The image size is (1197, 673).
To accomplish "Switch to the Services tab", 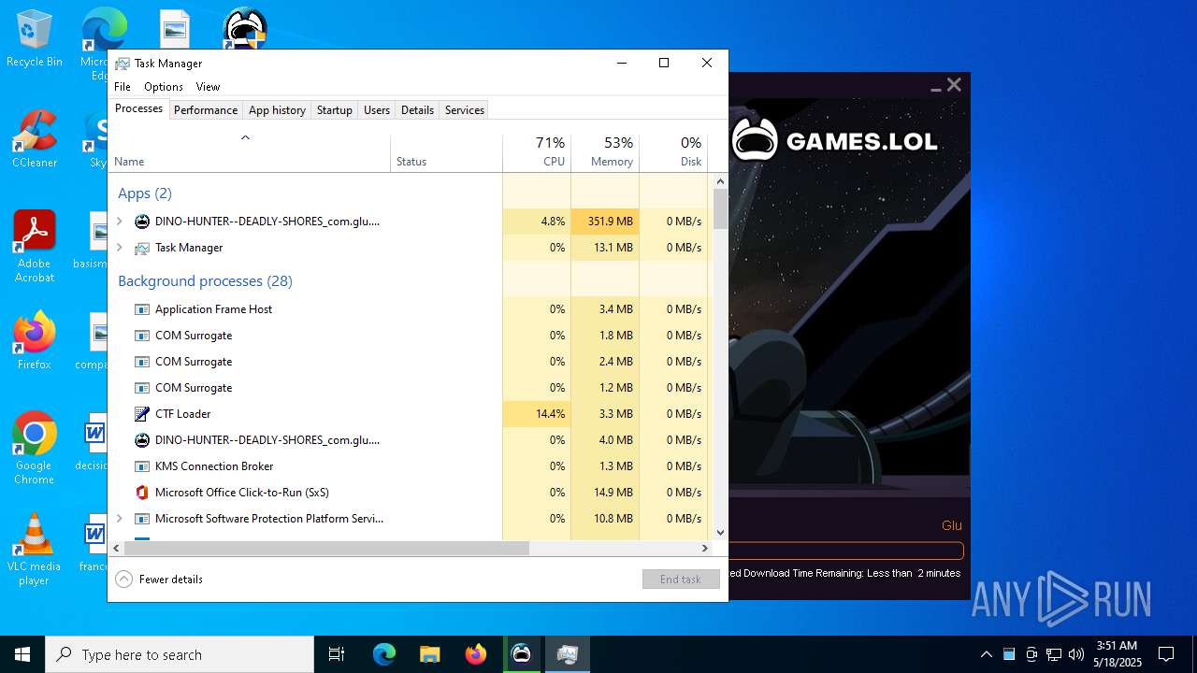I will pos(465,110).
